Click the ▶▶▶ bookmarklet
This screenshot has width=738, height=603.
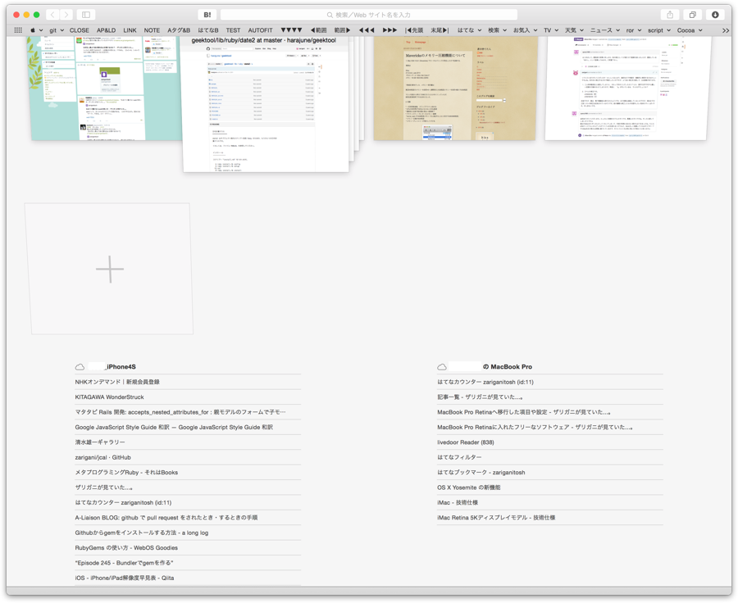(x=389, y=30)
